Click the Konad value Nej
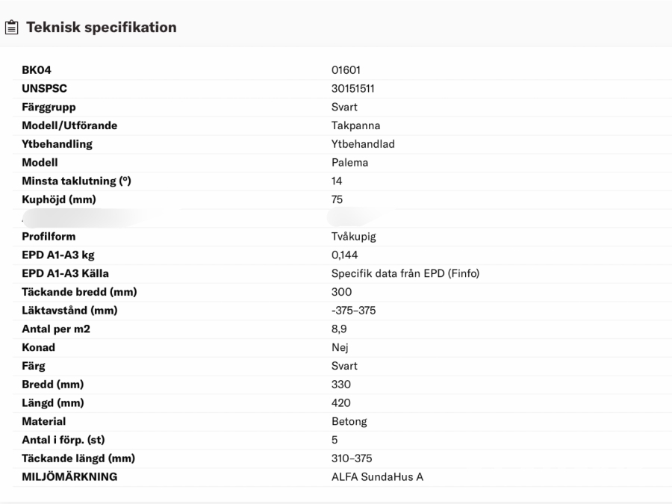The width and height of the screenshot is (672, 504). tap(340, 348)
